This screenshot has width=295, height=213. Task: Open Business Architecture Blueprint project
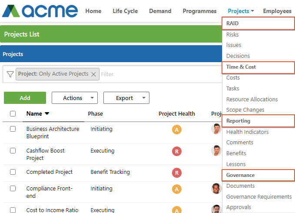click(53, 133)
